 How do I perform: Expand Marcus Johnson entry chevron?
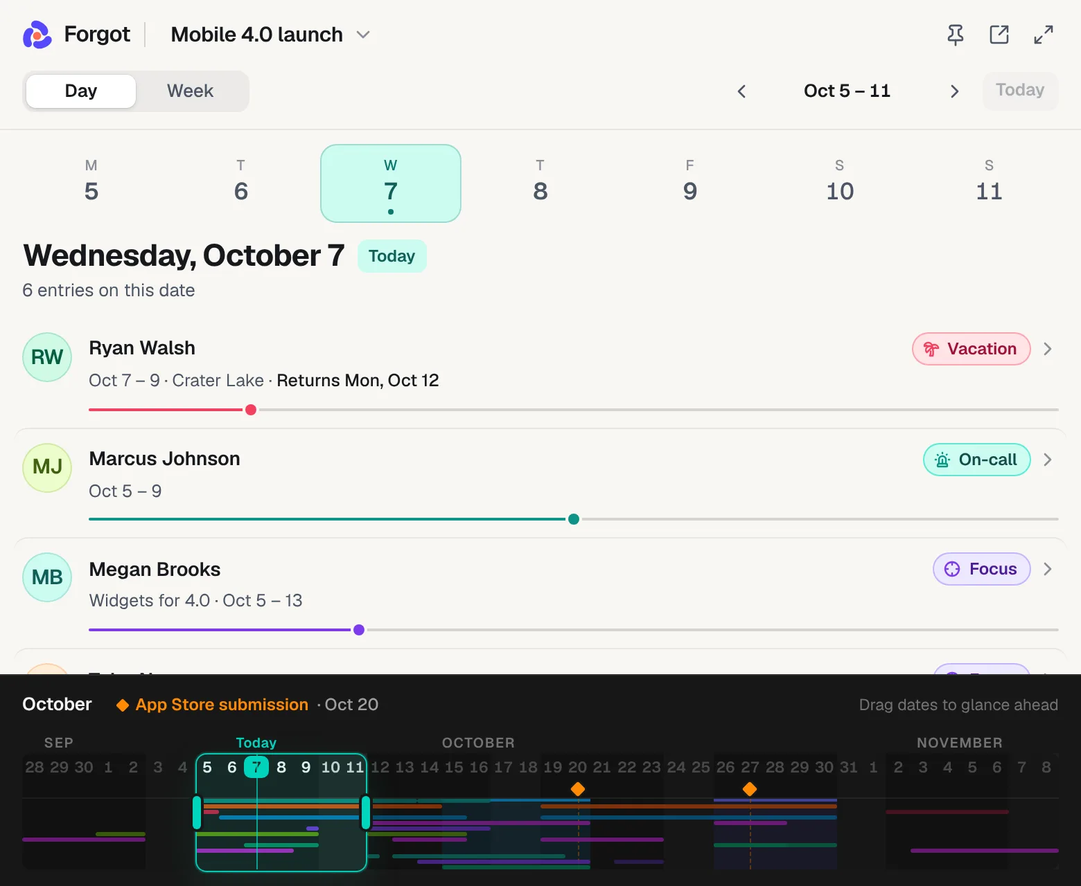[1048, 460]
